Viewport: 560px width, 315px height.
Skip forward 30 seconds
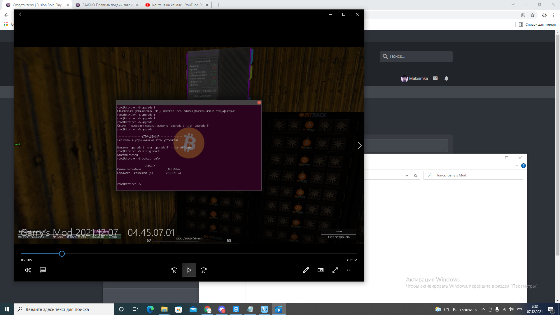click(x=204, y=270)
